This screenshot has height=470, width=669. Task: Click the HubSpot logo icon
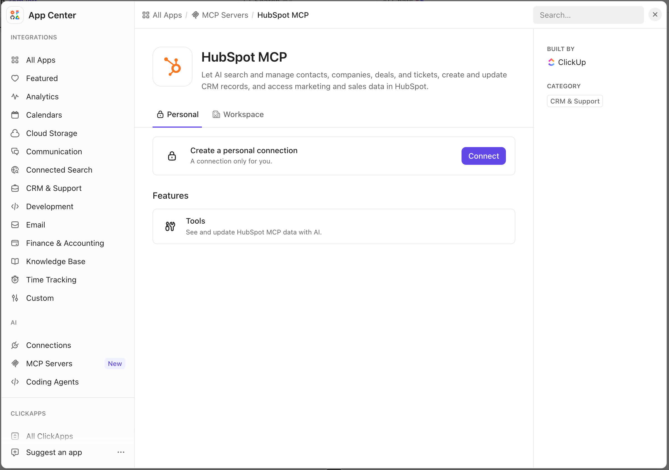pyautogui.click(x=173, y=67)
